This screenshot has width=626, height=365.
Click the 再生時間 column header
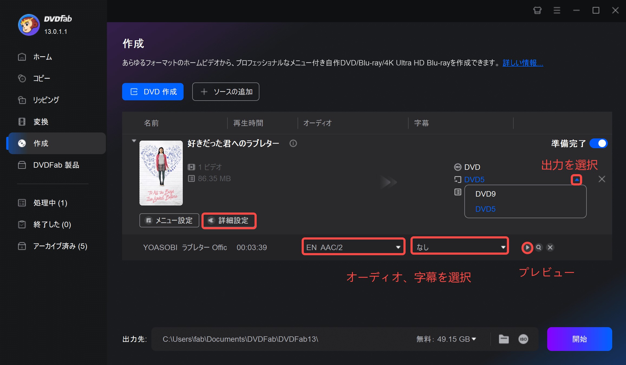(248, 123)
